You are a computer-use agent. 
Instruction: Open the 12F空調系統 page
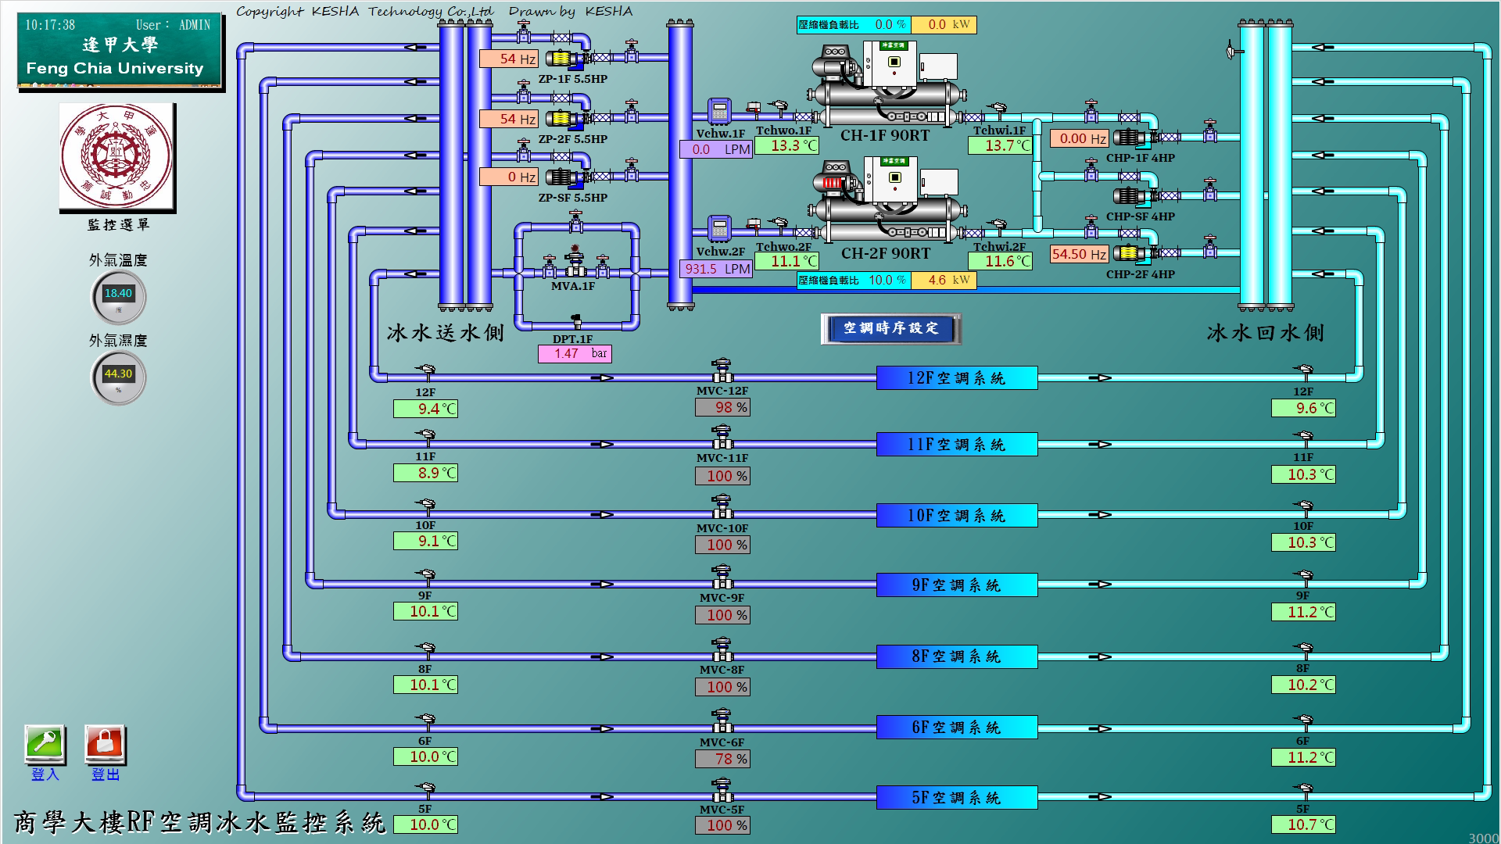(x=956, y=378)
